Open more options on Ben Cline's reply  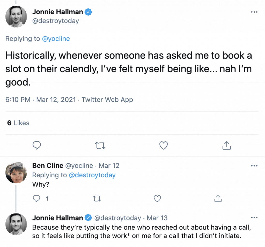[x=254, y=166]
